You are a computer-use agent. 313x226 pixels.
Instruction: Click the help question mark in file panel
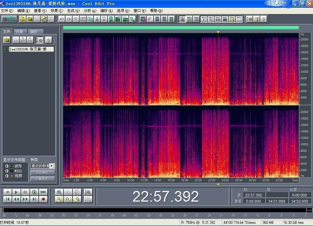coord(48,40)
